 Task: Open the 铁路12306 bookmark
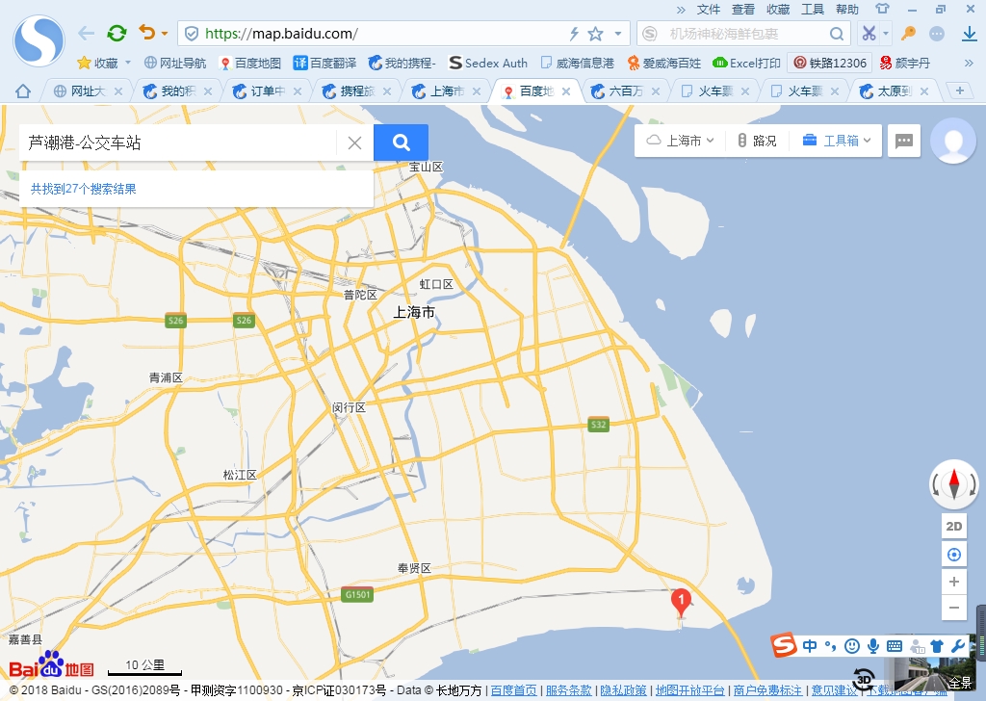click(x=829, y=63)
